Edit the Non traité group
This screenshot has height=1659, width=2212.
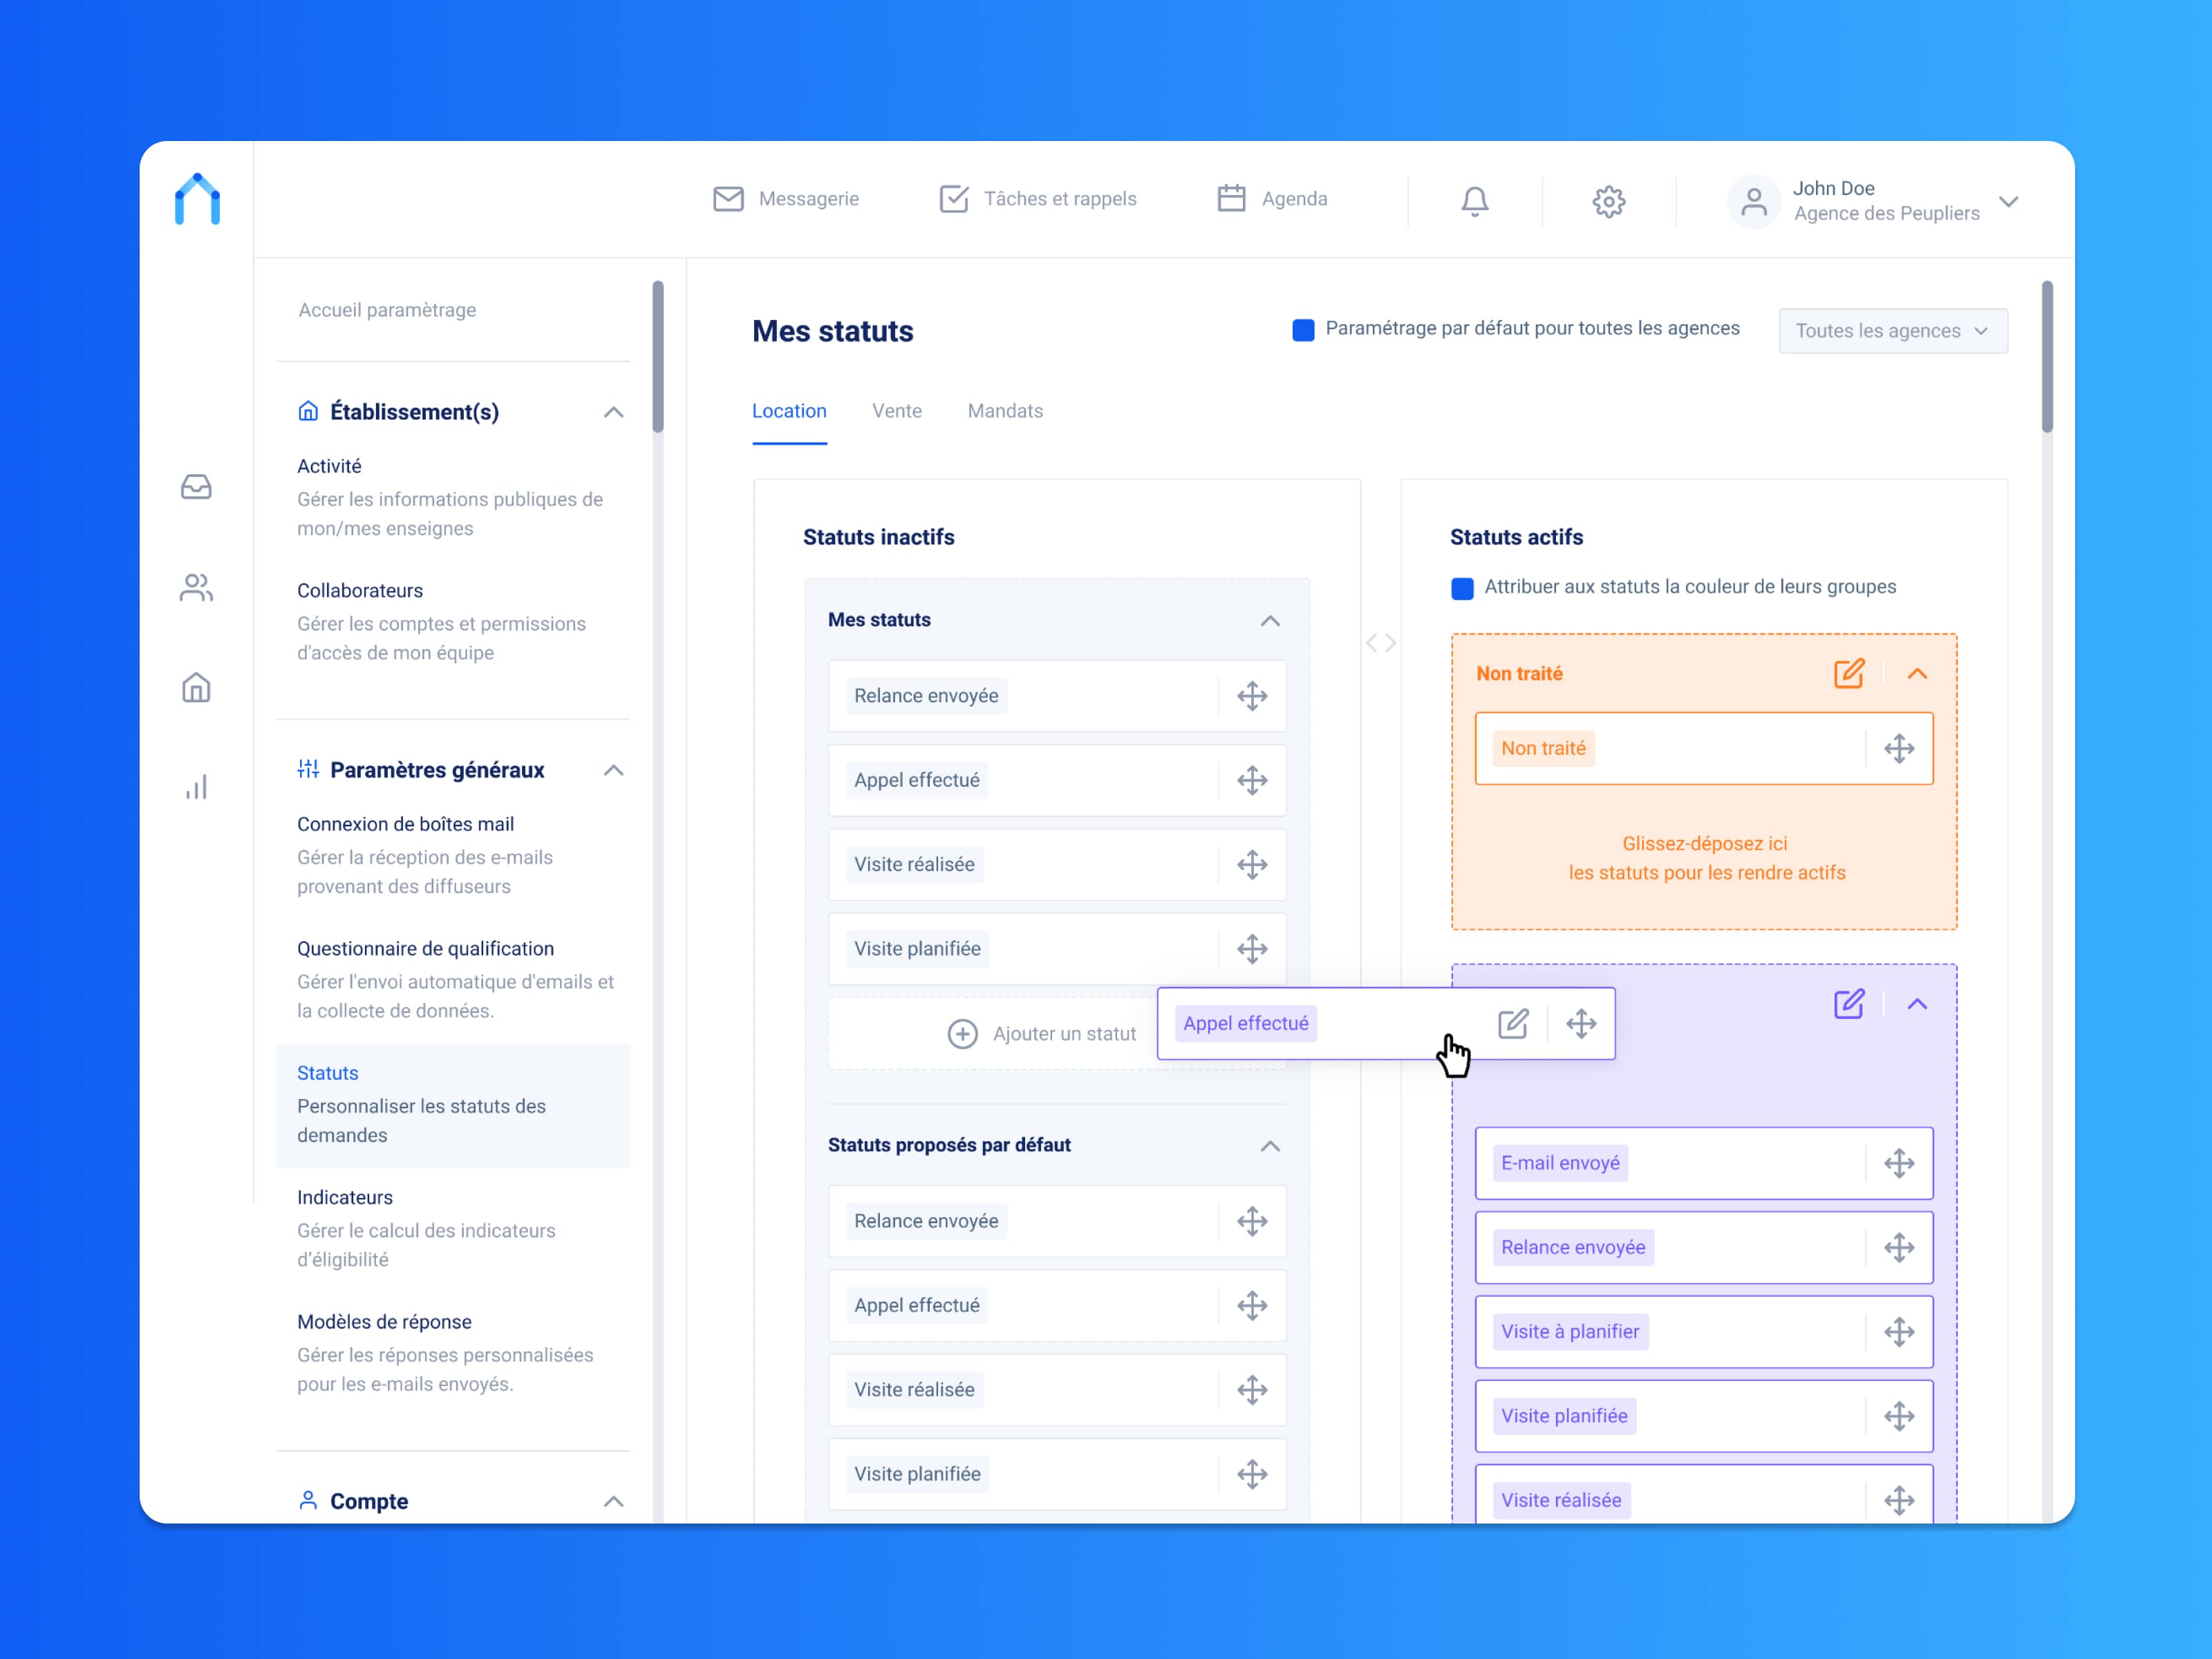pyautogui.click(x=1849, y=673)
